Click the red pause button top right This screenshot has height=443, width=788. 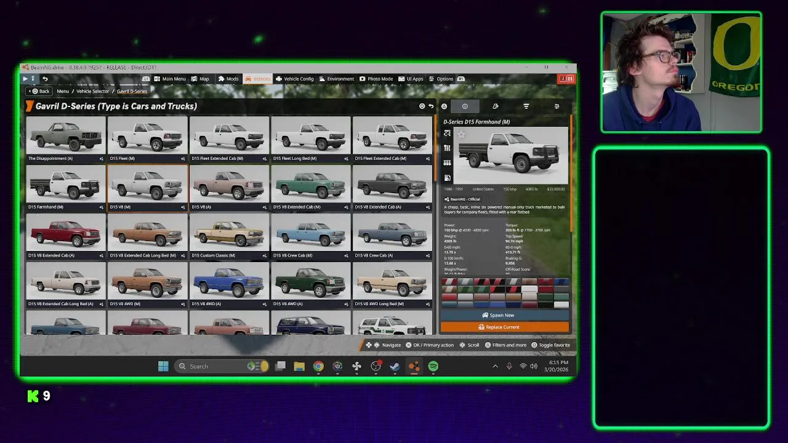click(570, 79)
